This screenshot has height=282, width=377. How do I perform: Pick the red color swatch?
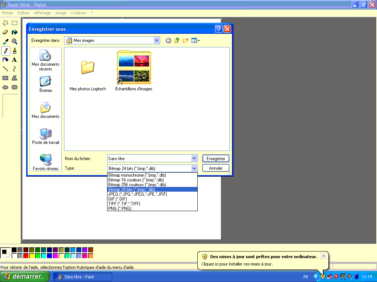click(26, 256)
